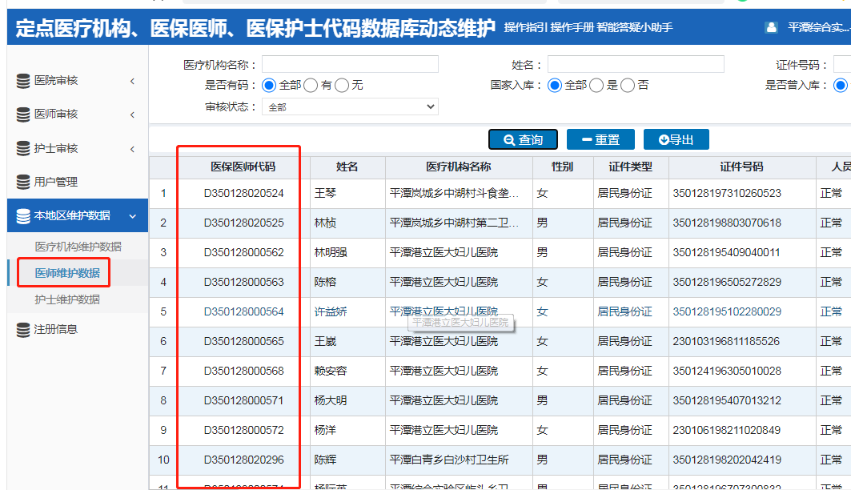Click the database icon beside 用户管理

click(x=22, y=182)
